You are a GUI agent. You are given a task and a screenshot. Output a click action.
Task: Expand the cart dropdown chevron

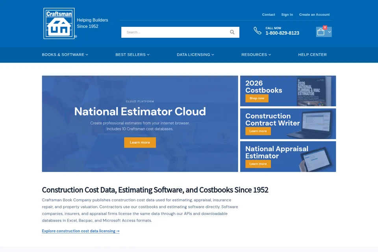[329, 32]
